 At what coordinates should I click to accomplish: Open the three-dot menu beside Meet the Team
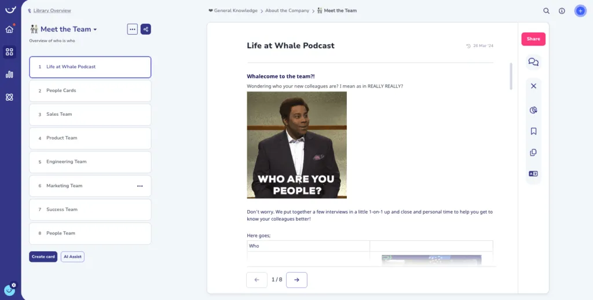[x=133, y=29]
